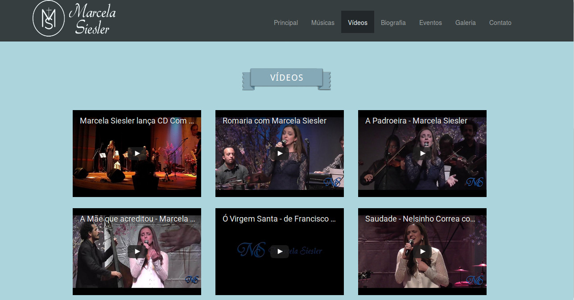The height and width of the screenshot is (300, 574).
Task: Open title link 'Romaria com Marcela Siesler'
Action: click(x=274, y=121)
